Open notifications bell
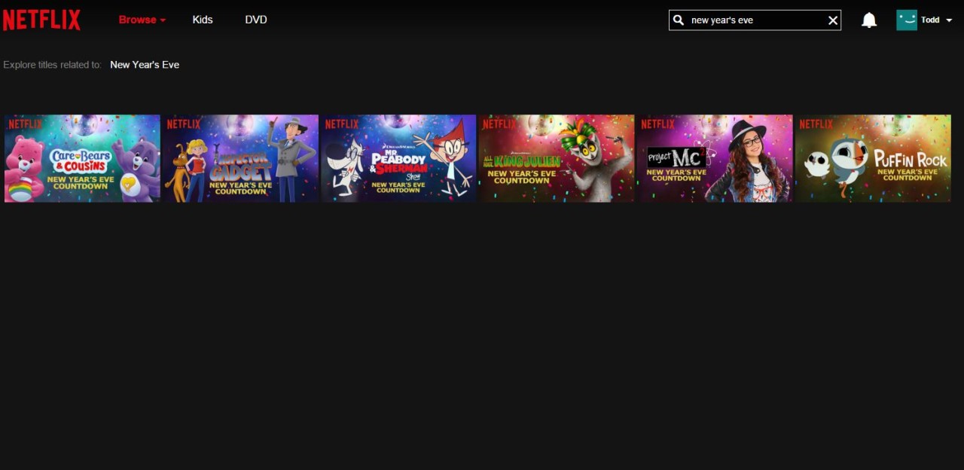Screen dimensions: 964x470 [869, 20]
